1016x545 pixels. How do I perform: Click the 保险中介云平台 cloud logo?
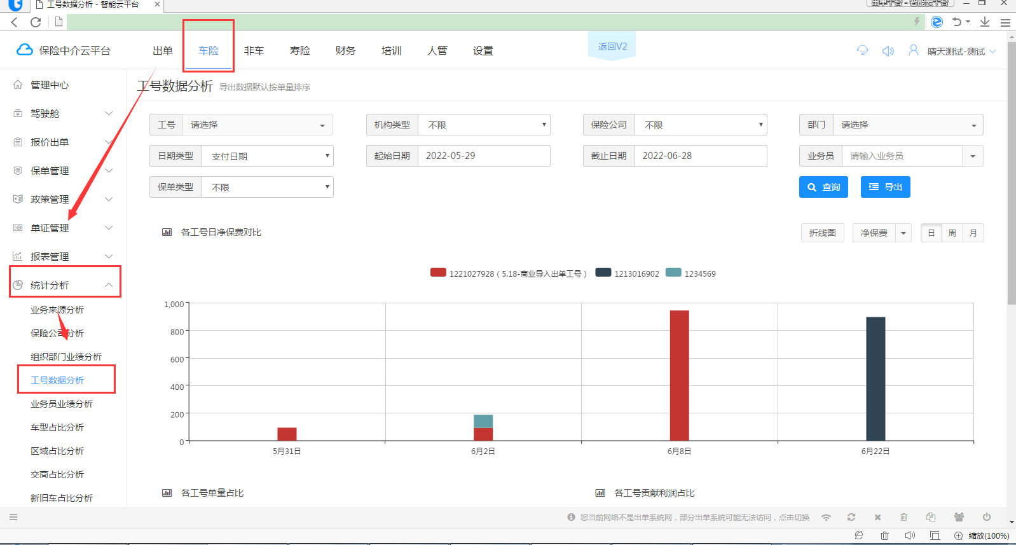coord(25,50)
